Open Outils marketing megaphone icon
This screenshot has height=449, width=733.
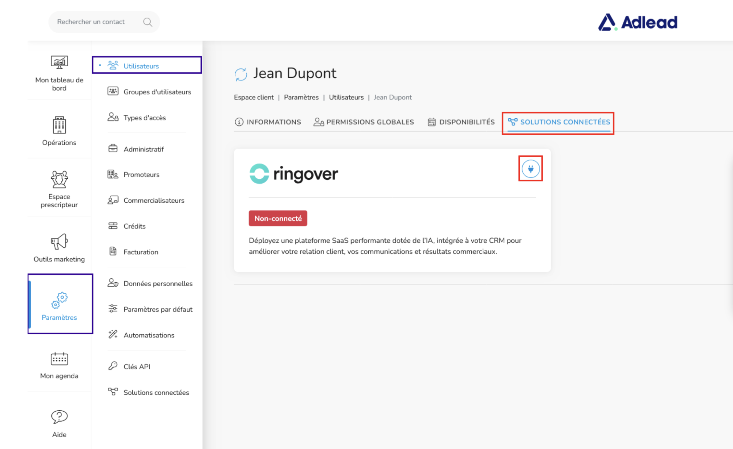(x=59, y=241)
